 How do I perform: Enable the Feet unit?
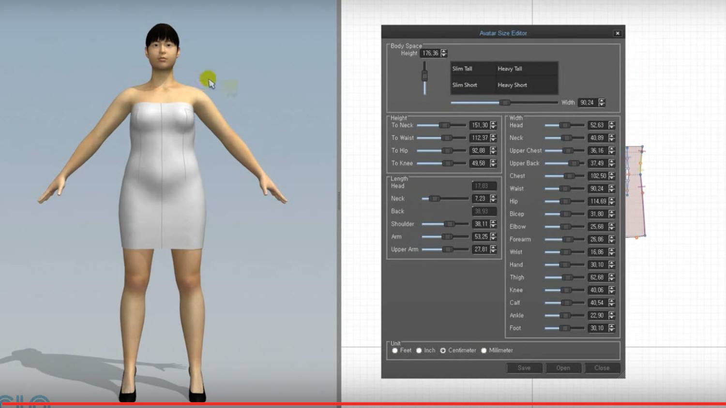pyautogui.click(x=395, y=350)
